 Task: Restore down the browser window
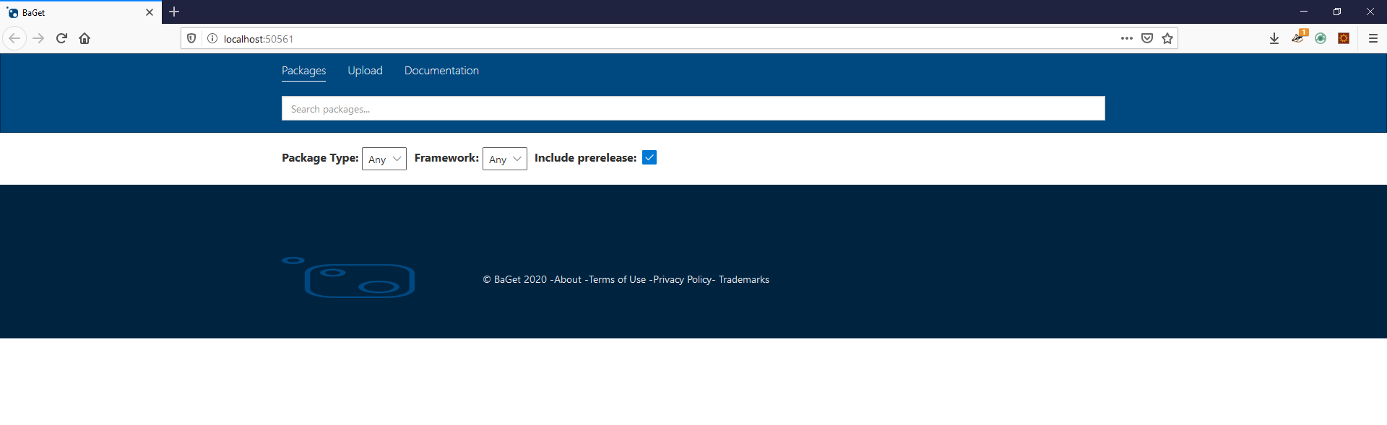coord(1337,12)
